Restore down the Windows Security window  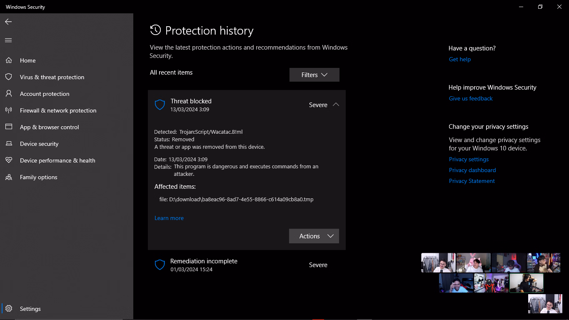540,7
